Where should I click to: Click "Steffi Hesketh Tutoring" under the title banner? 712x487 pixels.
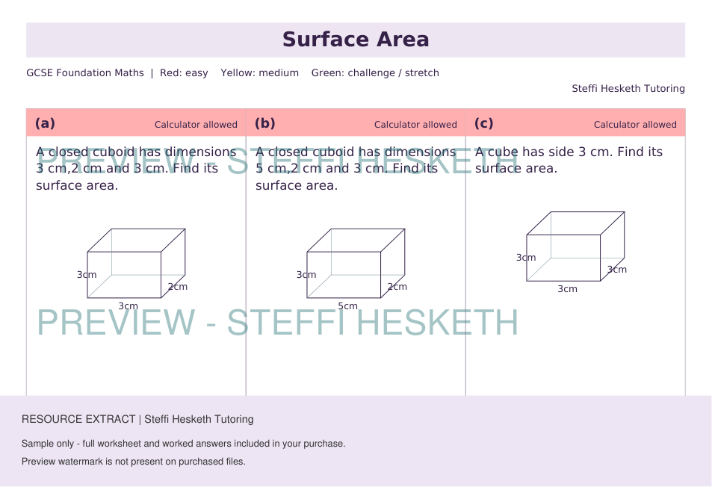pos(628,88)
